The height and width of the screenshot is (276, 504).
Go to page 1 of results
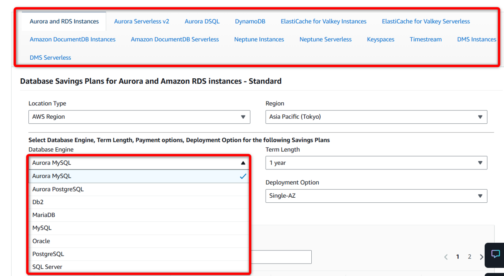point(458,257)
